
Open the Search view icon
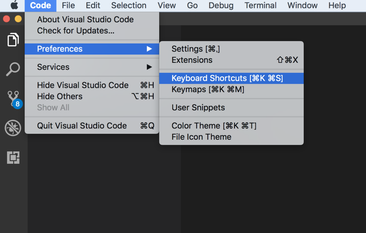[13, 69]
